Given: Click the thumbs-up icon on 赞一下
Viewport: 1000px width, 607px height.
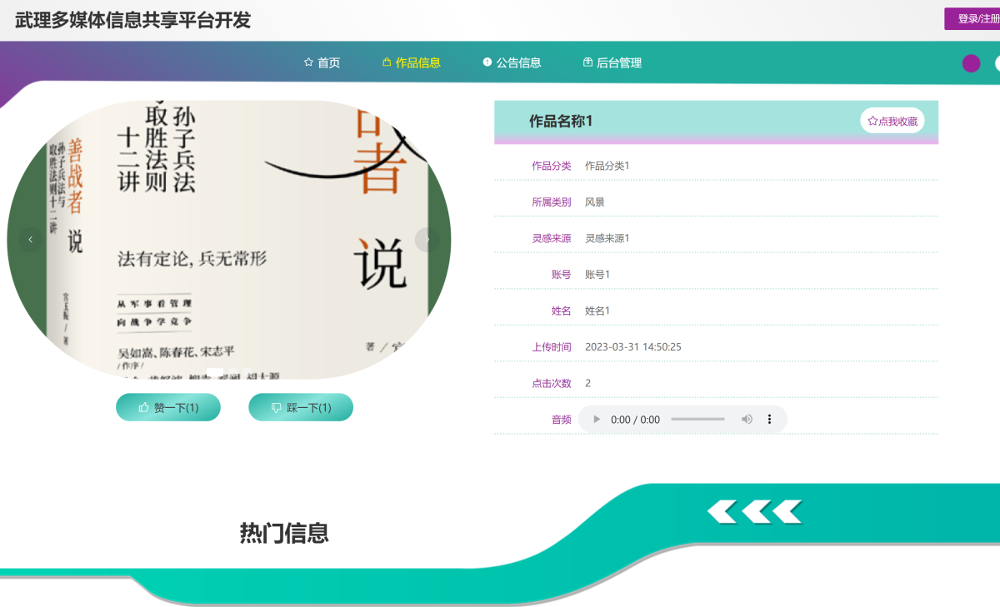Looking at the screenshot, I should (144, 408).
